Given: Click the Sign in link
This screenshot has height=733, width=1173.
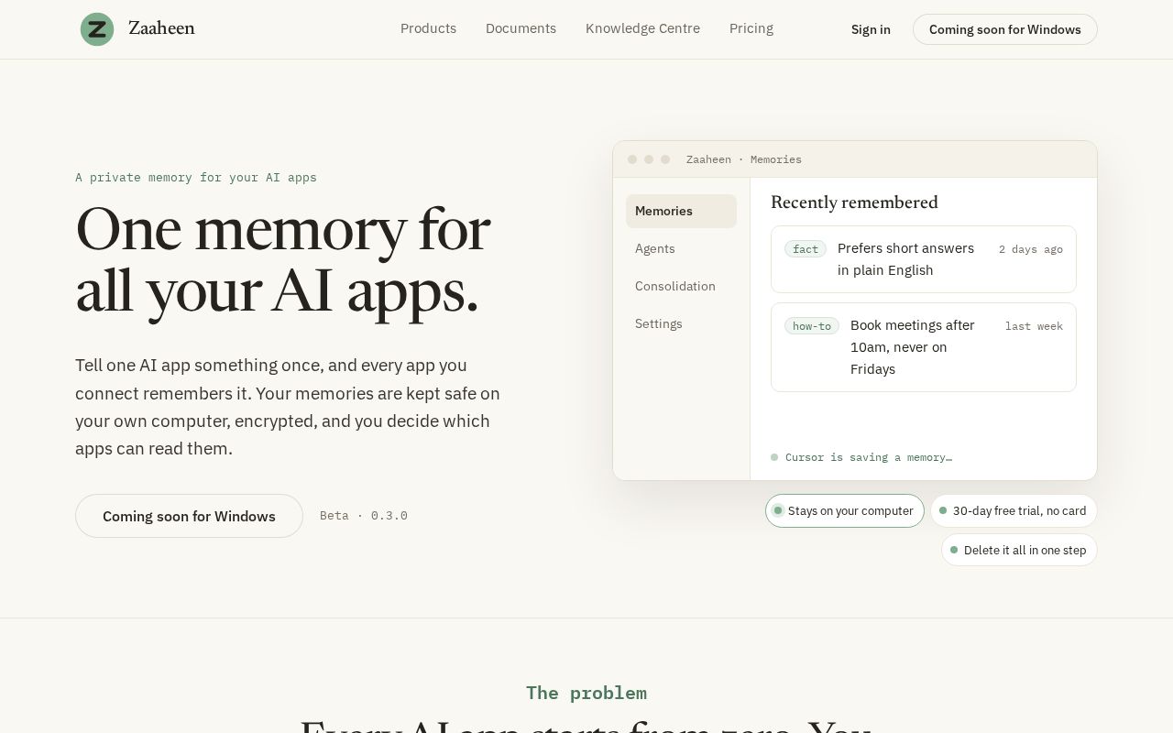Looking at the screenshot, I should click(871, 29).
